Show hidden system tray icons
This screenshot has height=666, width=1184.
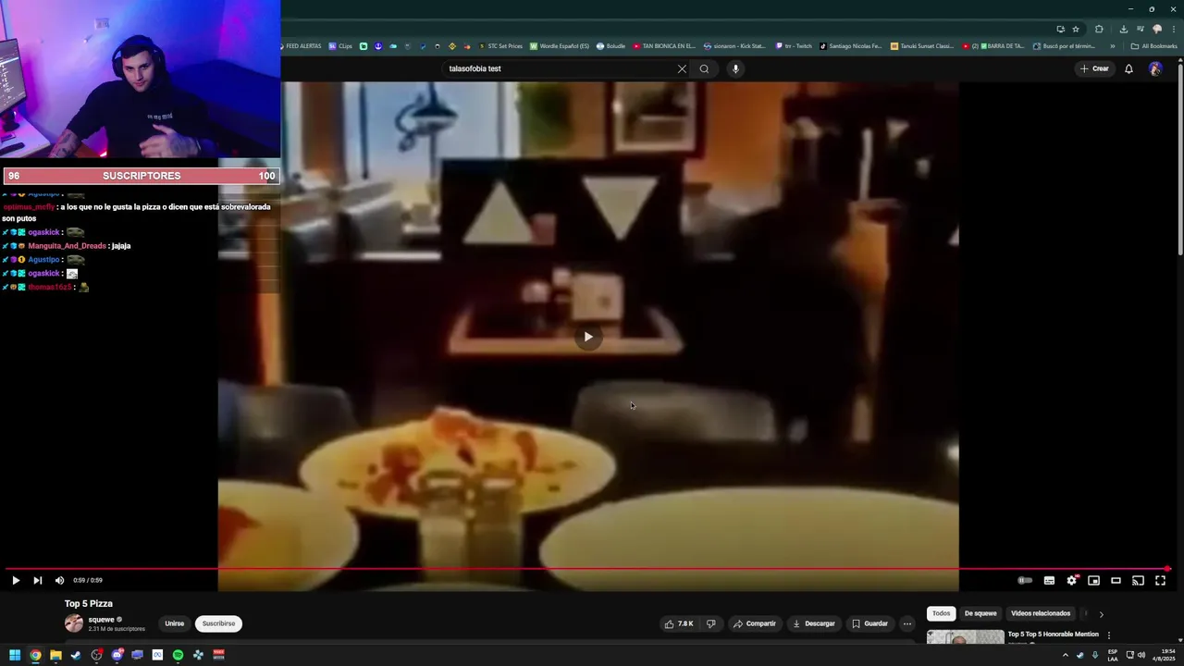pos(1065,655)
